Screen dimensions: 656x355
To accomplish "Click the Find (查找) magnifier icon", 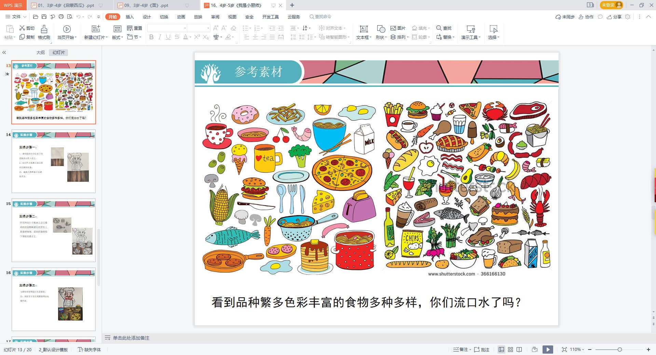I will (444, 28).
